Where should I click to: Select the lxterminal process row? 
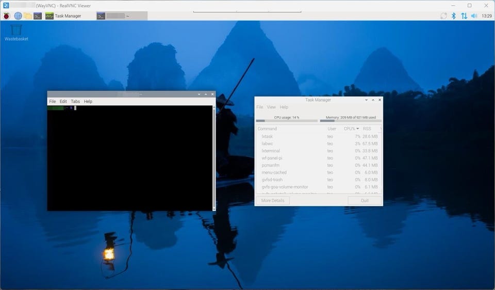[318, 151]
